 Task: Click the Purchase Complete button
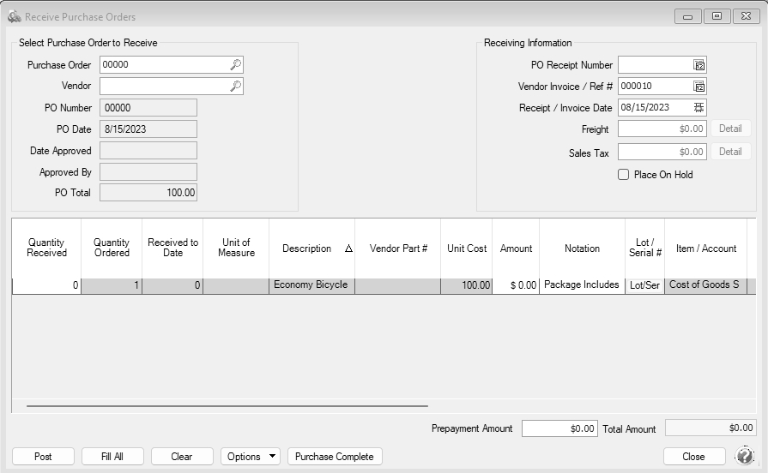click(x=335, y=457)
